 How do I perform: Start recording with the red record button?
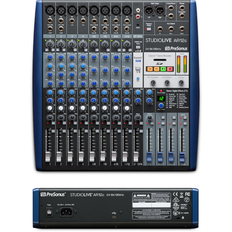(x=170, y=69)
